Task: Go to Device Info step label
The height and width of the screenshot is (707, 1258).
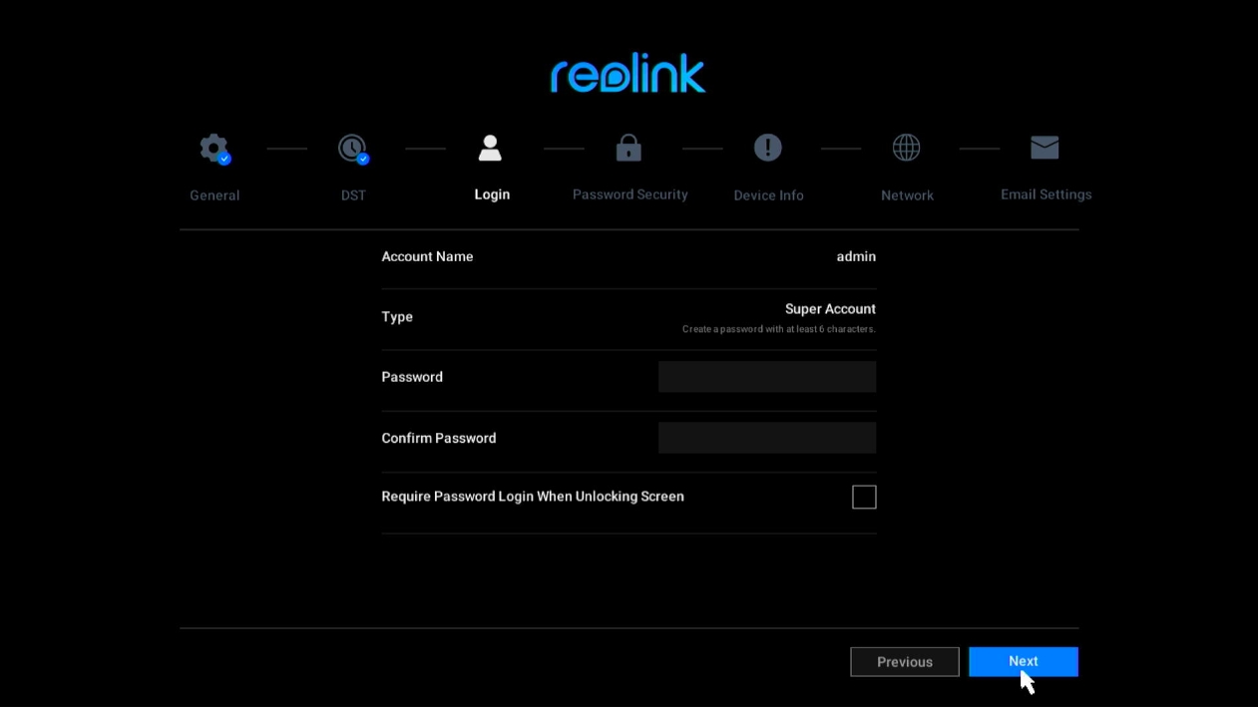Action: coord(768,195)
